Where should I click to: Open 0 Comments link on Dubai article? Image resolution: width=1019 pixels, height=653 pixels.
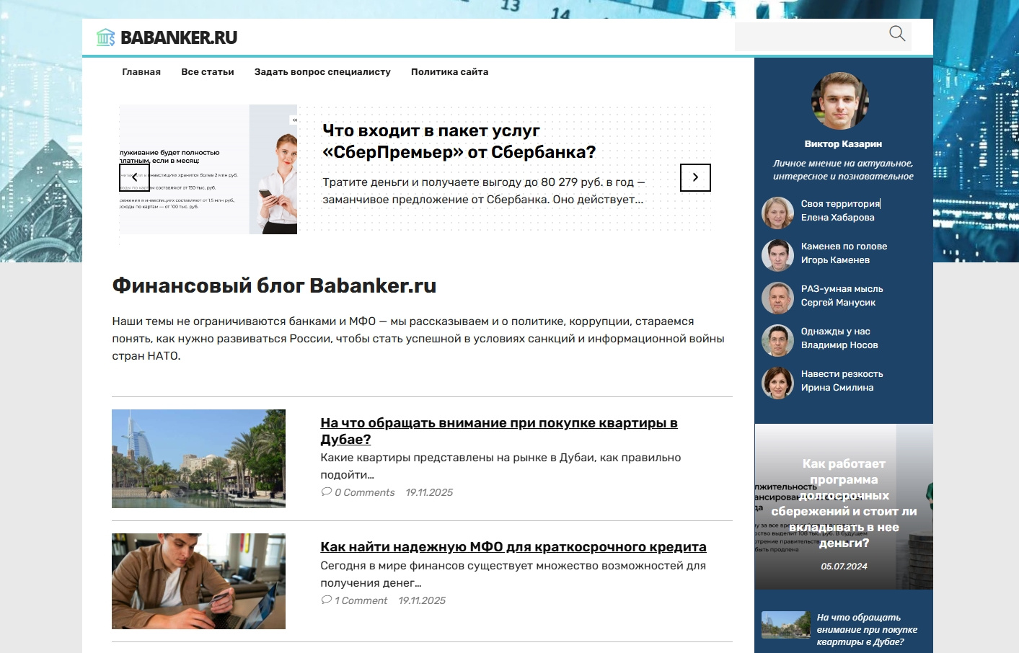pos(364,492)
